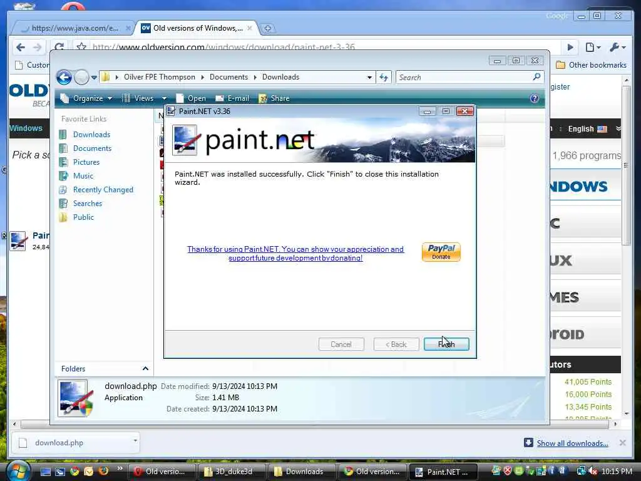The width and height of the screenshot is (641, 481).
Task: Open Explorer recent pages dropdown arrow
Action: tap(94, 77)
